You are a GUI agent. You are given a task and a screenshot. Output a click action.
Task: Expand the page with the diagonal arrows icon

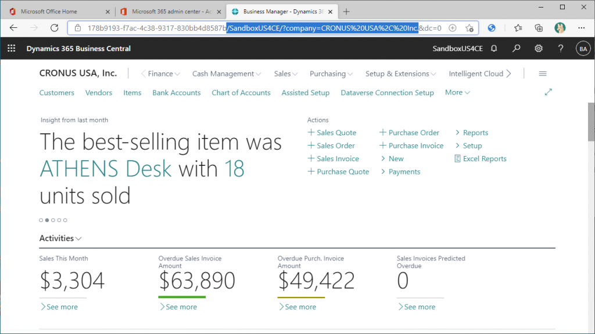[549, 92]
